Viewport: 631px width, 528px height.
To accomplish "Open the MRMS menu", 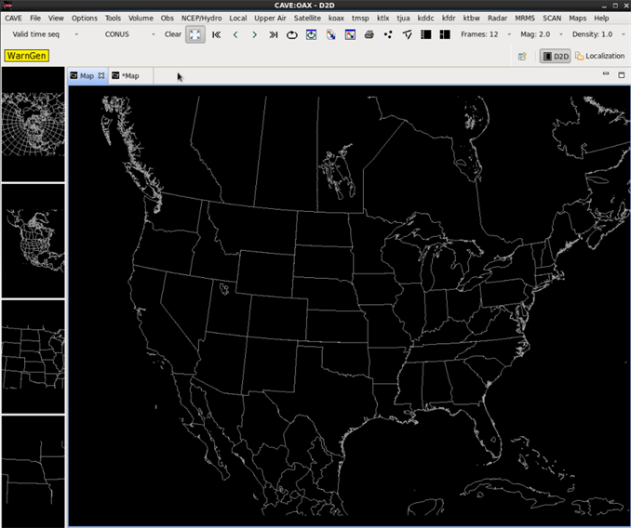I will pyautogui.click(x=525, y=18).
